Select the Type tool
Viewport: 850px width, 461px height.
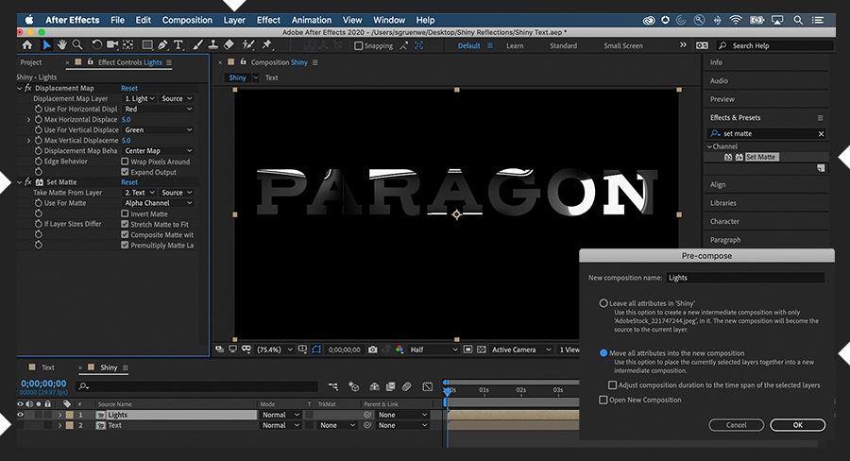[x=179, y=44]
